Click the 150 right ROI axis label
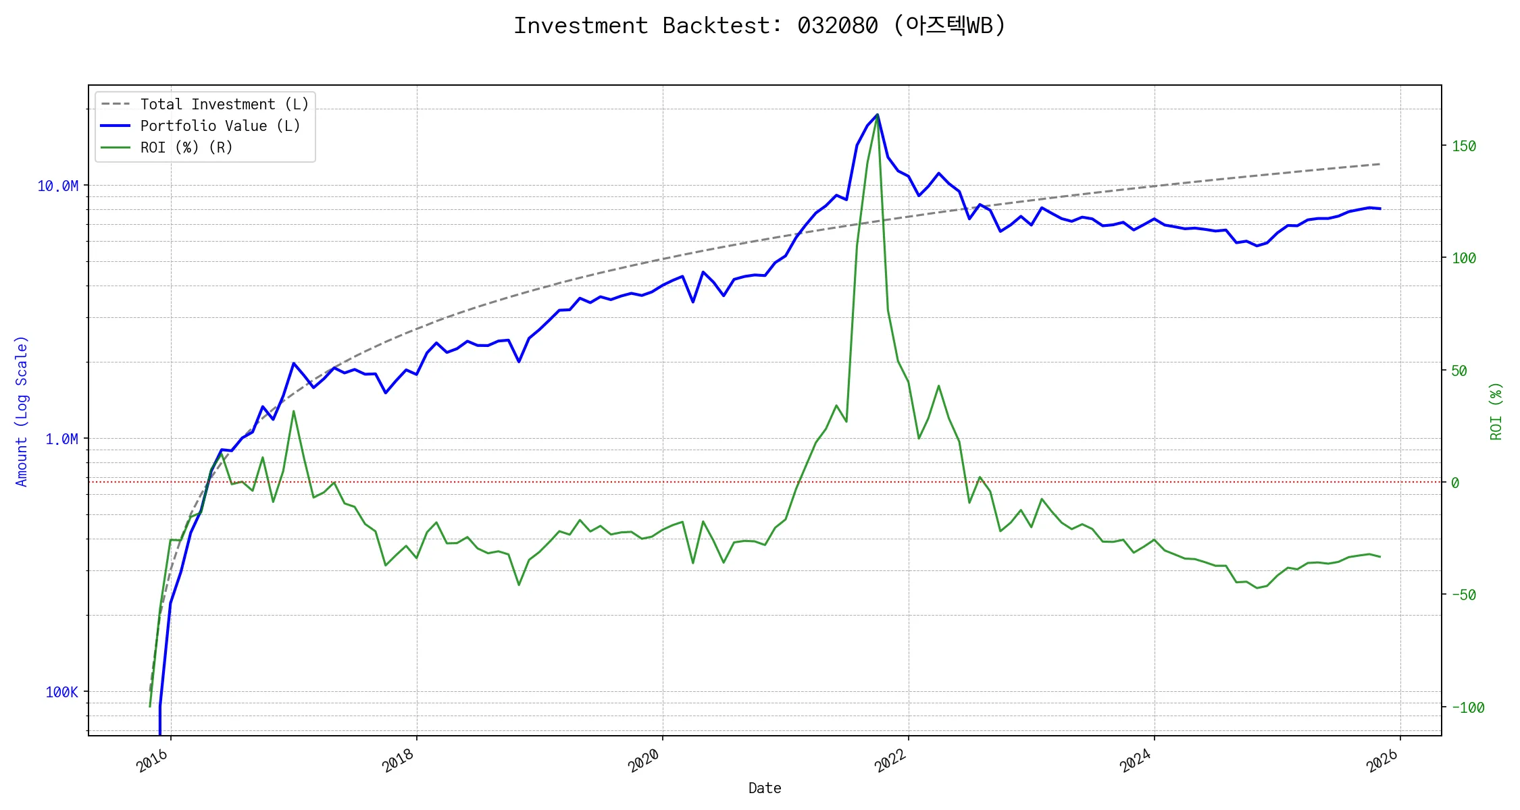Image resolution: width=1520 pixels, height=810 pixels. (1464, 146)
